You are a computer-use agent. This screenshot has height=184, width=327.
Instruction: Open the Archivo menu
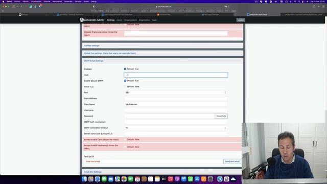coord(17,2)
